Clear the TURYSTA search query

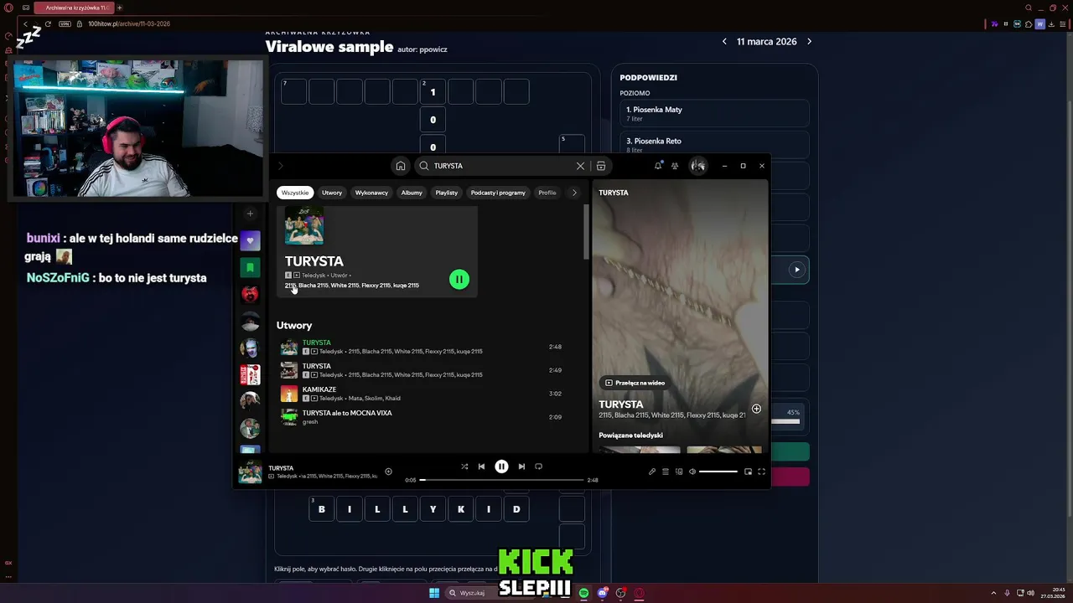tap(580, 166)
